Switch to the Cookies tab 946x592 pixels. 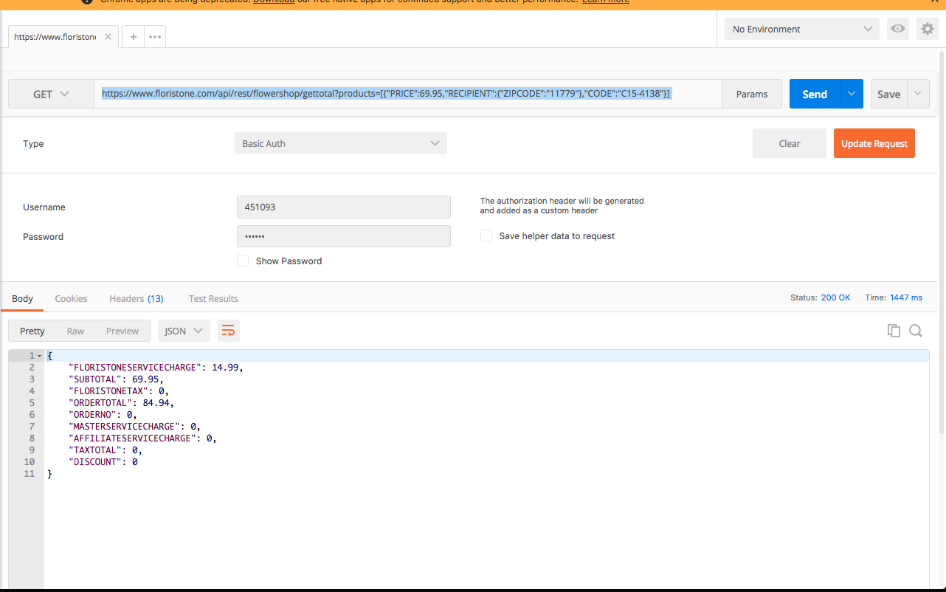[x=71, y=298]
